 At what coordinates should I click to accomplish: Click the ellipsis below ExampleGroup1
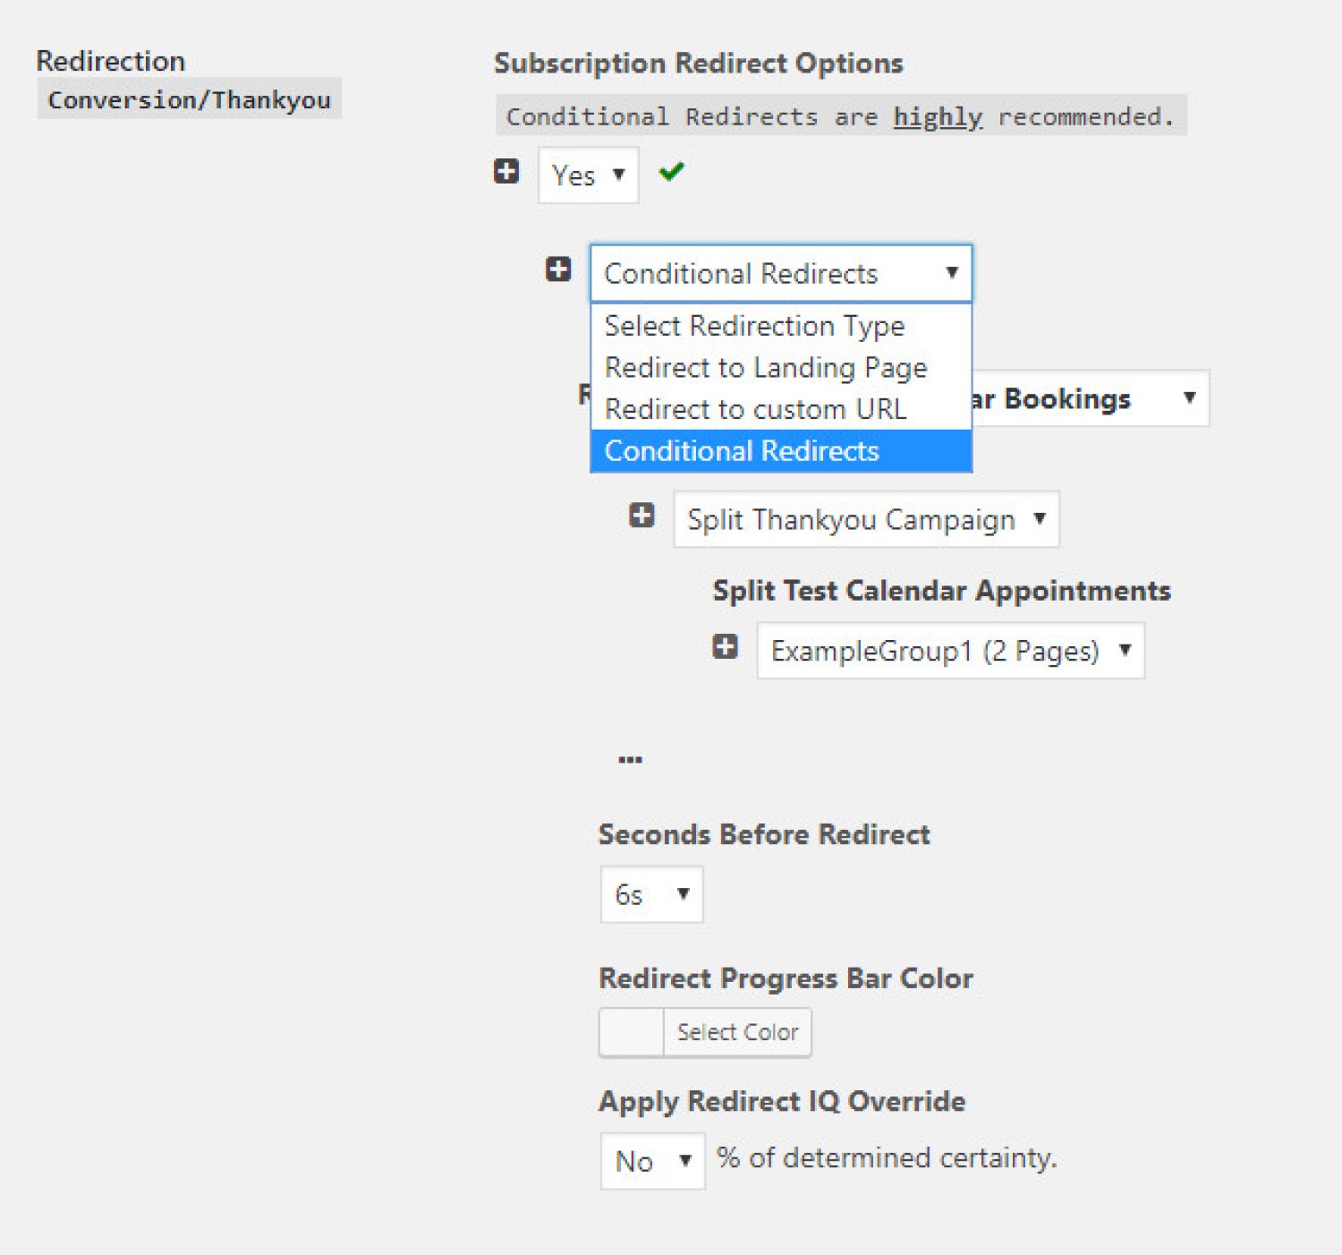click(630, 759)
